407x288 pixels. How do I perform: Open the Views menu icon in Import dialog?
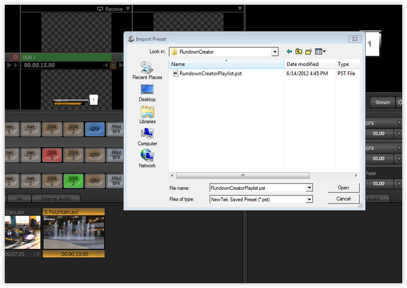pyautogui.click(x=320, y=51)
